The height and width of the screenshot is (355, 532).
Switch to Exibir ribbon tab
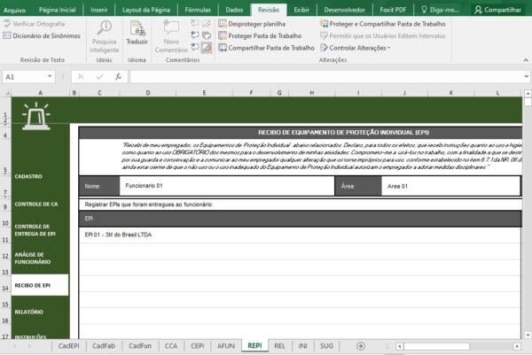(301, 10)
